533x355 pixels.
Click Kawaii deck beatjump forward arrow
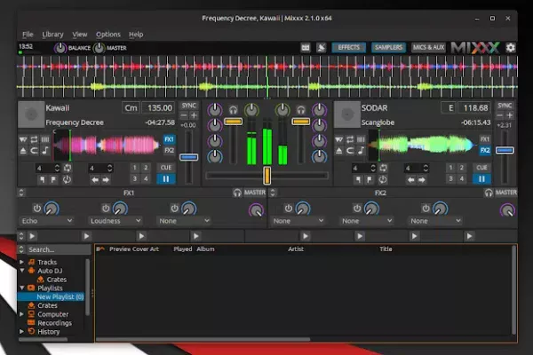[106, 179]
